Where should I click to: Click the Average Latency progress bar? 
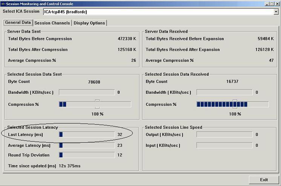coord(87,145)
